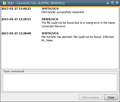Click SMITH/UC4 author on the 11:38:48 comment
Viewport: 120px width, 102px height.
pyautogui.click(x=50, y=33)
